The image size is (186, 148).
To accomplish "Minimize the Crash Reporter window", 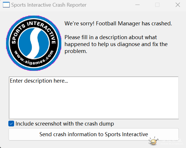I will pyautogui.click(x=137, y=5).
